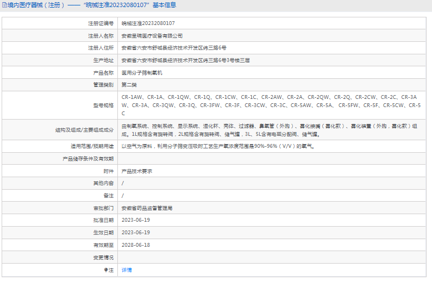Select expiry date 2028-06-18
Viewport: 432px width, 281px height.
136,245
